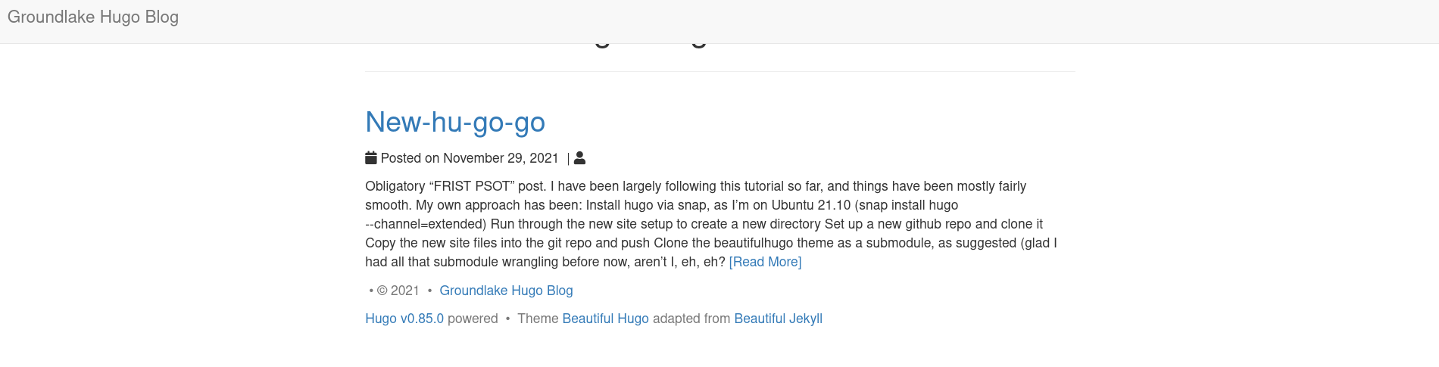Viewport: 1439px width, 367px height.
Task: Click the horizontal divider above the post
Action: point(719,71)
